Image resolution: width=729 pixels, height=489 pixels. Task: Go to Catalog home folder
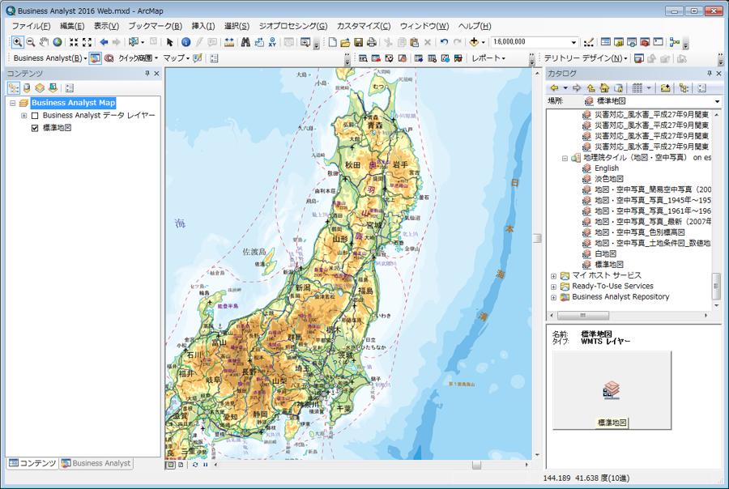pos(604,88)
